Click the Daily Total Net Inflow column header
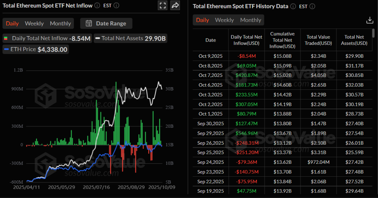 click(246, 40)
